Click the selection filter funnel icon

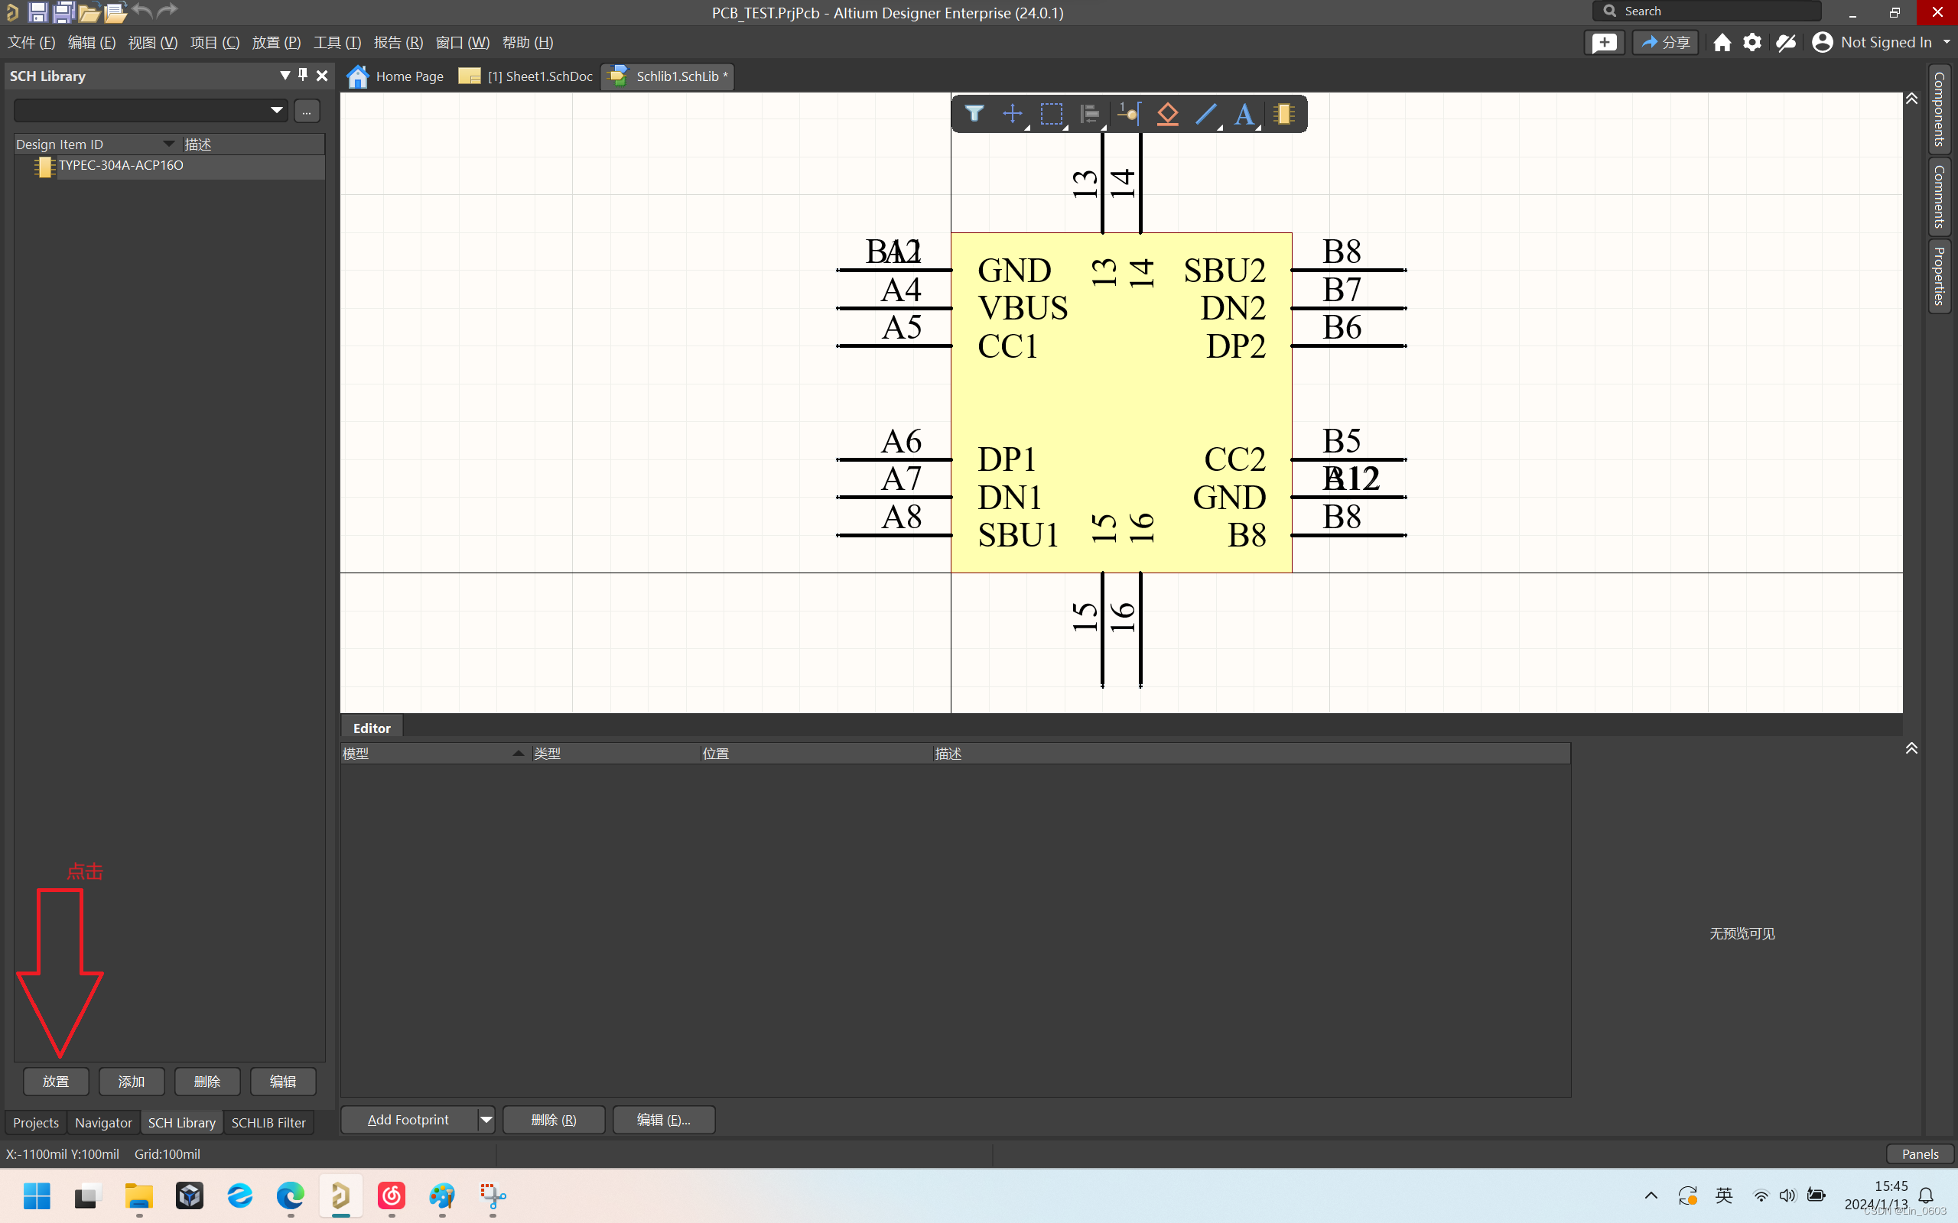(x=974, y=114)
